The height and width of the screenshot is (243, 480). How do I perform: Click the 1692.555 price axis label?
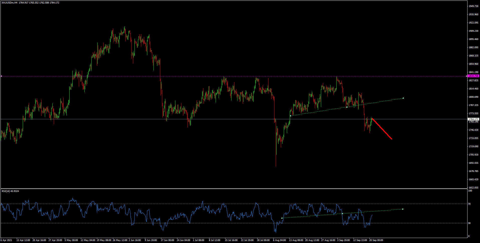pyautogui.click(x=473, y=163)
